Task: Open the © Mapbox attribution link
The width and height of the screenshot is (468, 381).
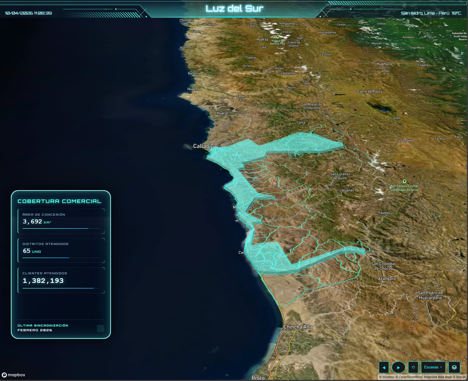Action: (x=387, y=377)
